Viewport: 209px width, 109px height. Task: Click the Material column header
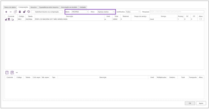click(x=126, y=16)
